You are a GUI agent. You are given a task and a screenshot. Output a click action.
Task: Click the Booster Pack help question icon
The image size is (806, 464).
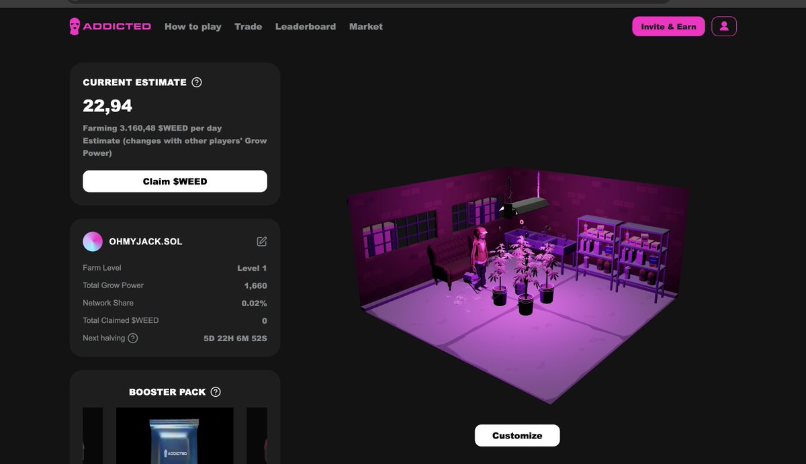[x=216, y=392]
